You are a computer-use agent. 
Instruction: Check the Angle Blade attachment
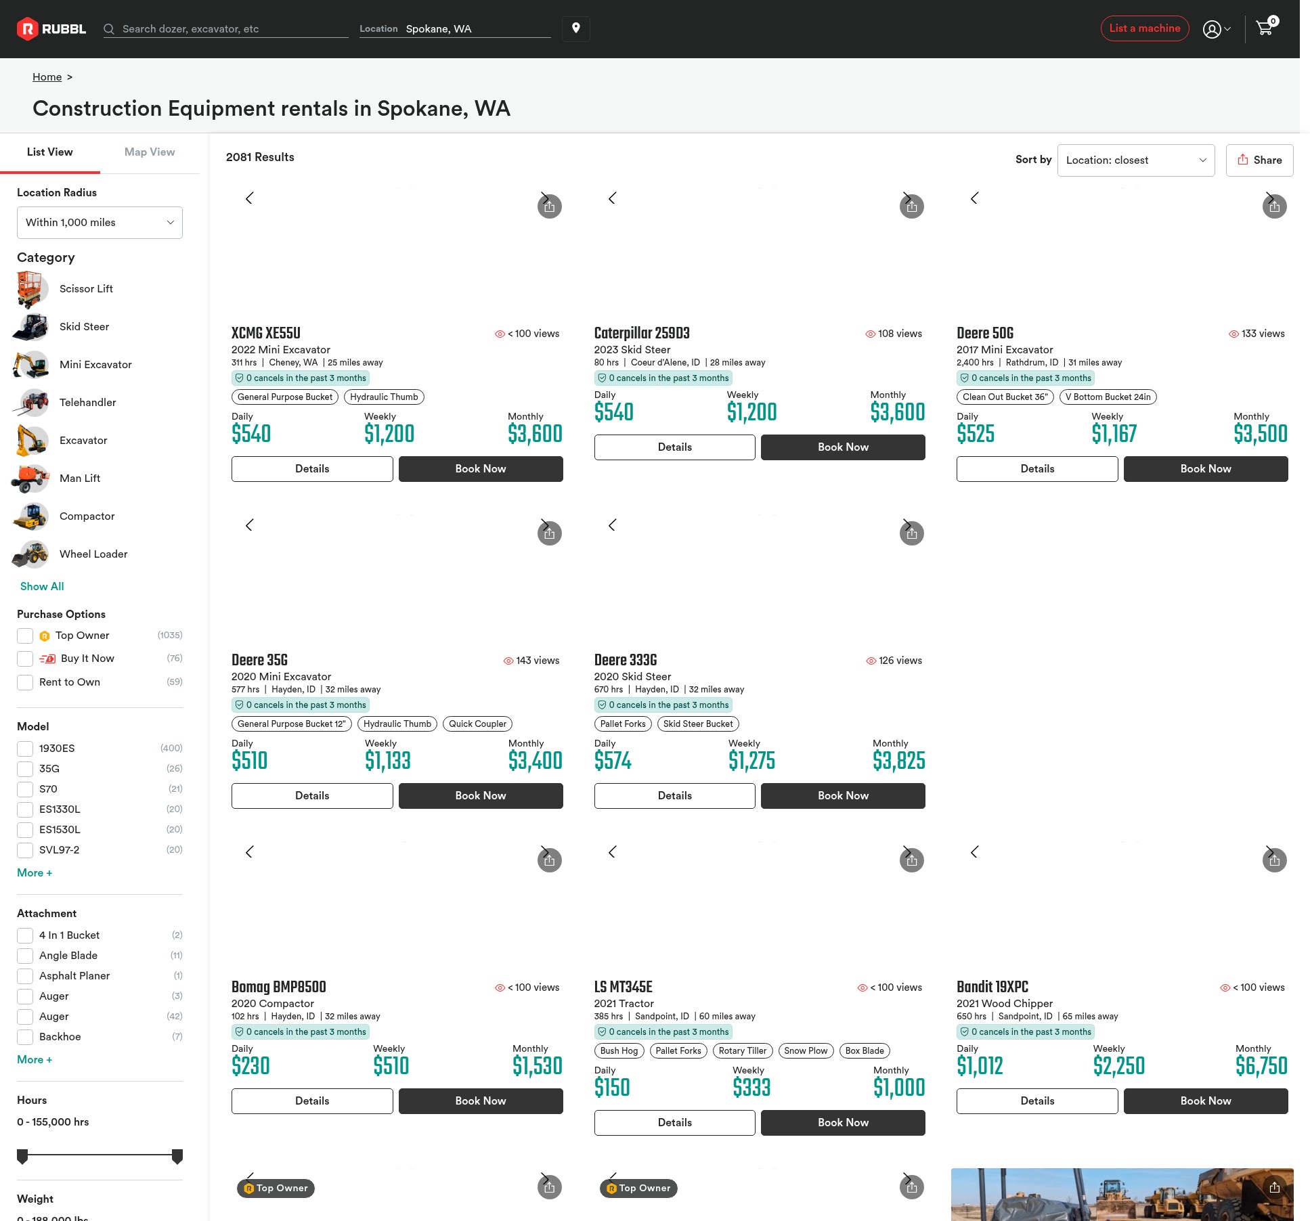coord(25,956)
